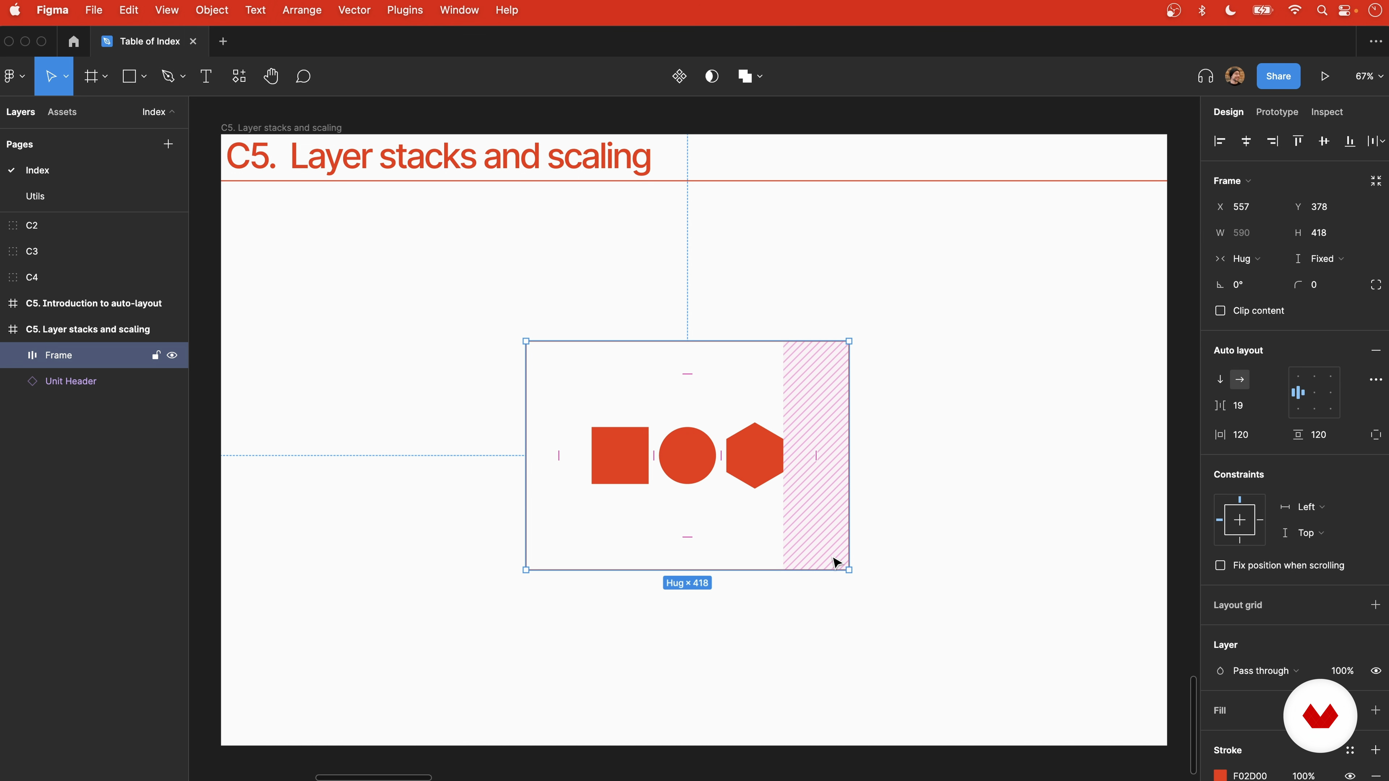
Task: Open the zoom 67% dropdown
Action: pyautogui.click(x=1369, y=76)
